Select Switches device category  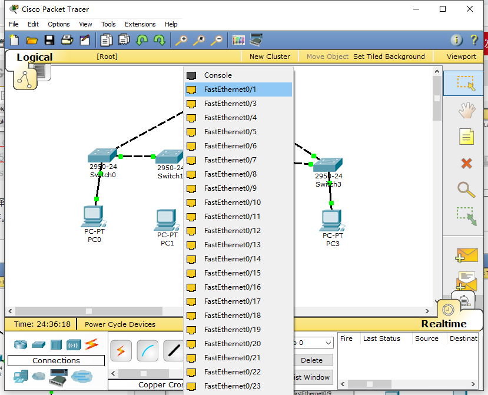pos(38,344)
